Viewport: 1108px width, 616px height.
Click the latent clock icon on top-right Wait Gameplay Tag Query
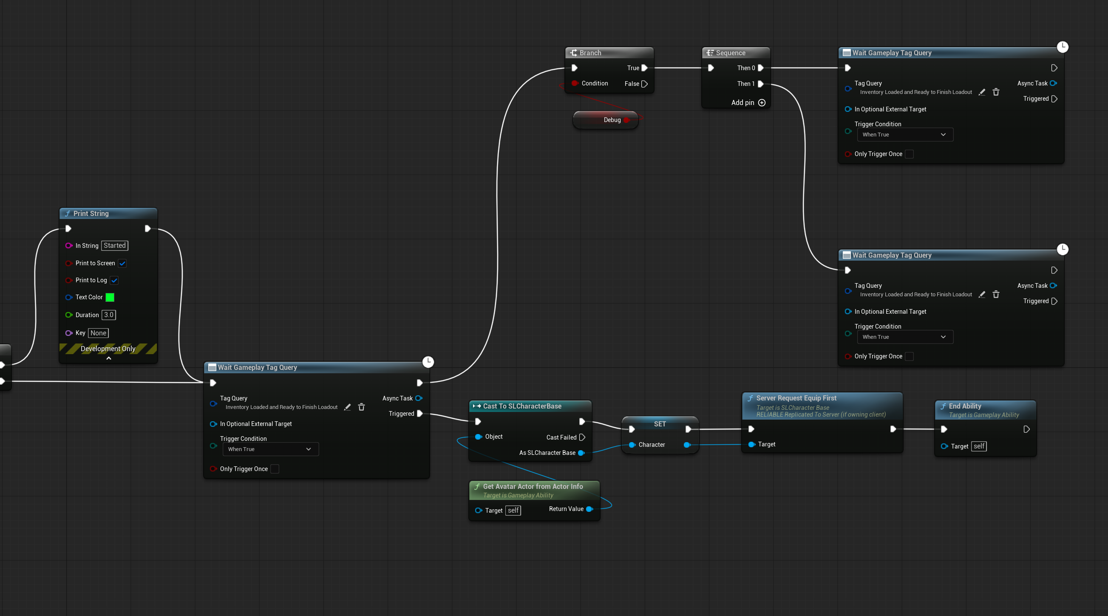click(1063, 46)
